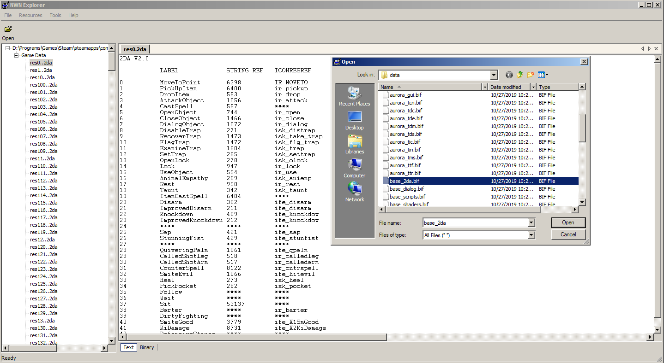Collapse the Game Data tree node

click(x=17, y=55)
